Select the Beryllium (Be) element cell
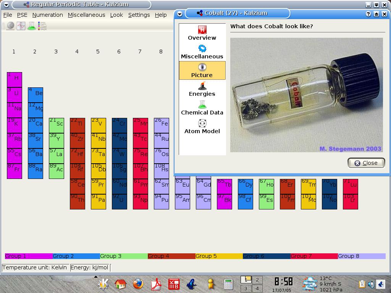This screenshot has height=293, width=391. (36, 95)
